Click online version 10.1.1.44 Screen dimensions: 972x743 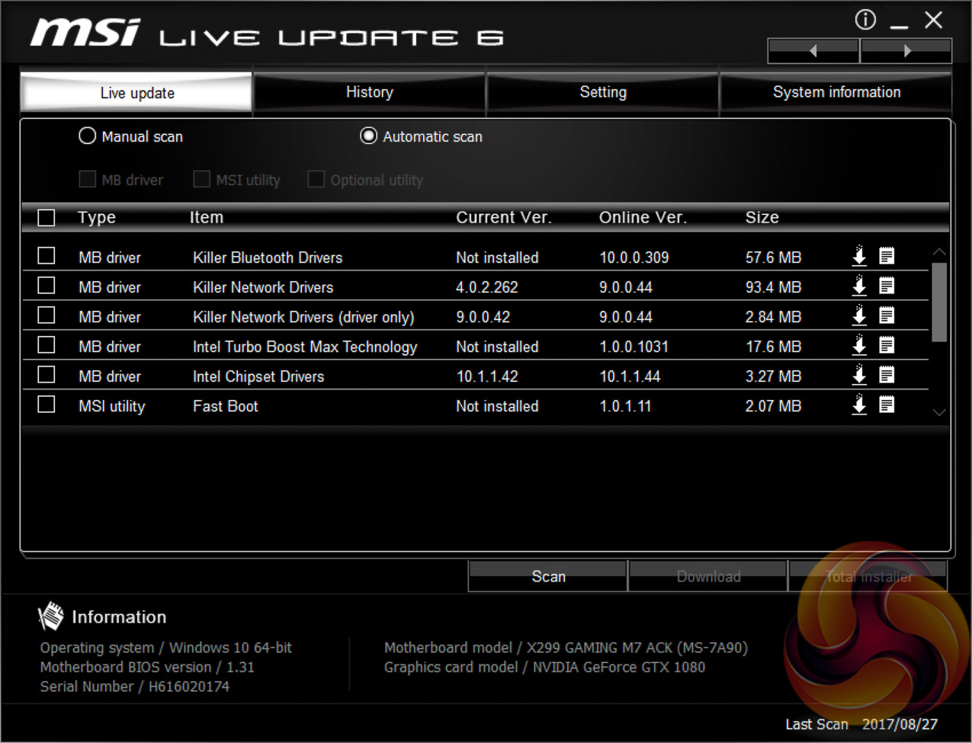[630, 376]
